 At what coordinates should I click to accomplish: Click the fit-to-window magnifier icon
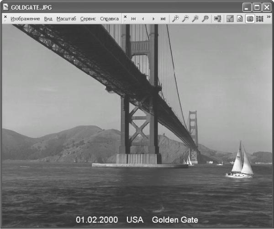pyautogui.click(x=205, y=19)
